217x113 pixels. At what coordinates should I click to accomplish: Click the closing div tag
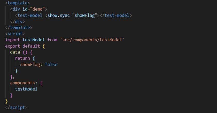[x=18, y=21]
